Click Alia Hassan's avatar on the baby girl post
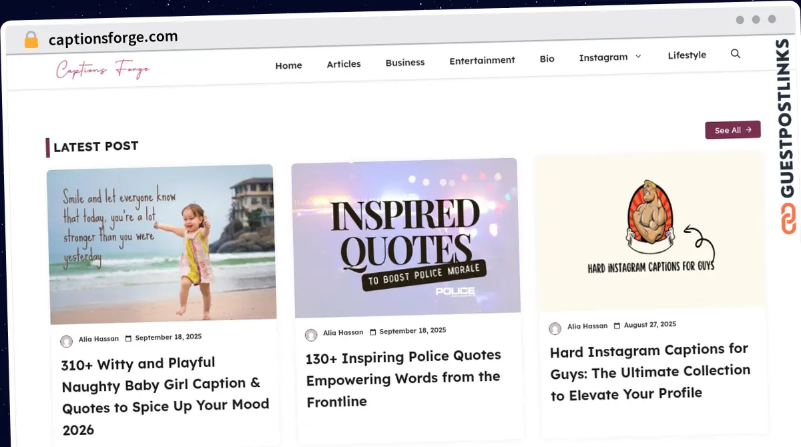Image resolution: width=801 pixels, height=447 pixels. click(x=66, y=341)
